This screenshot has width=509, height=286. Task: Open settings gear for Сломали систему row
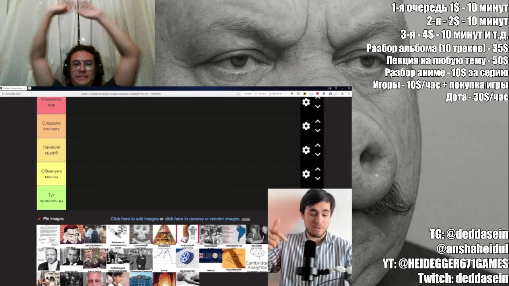coord(306,126)
